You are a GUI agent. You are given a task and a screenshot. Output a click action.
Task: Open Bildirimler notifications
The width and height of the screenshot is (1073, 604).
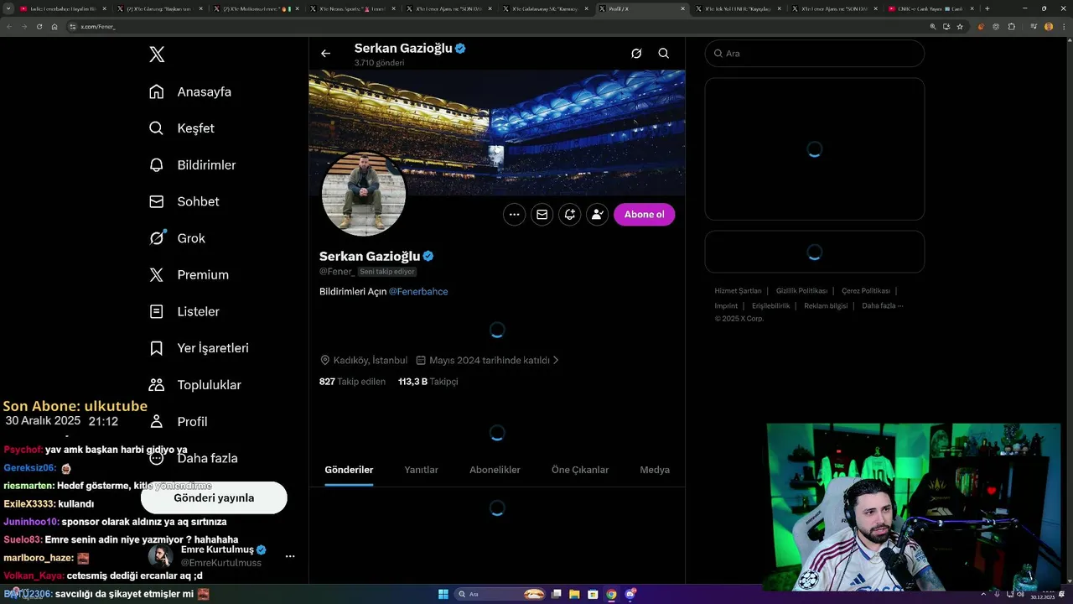pos(193,165)
